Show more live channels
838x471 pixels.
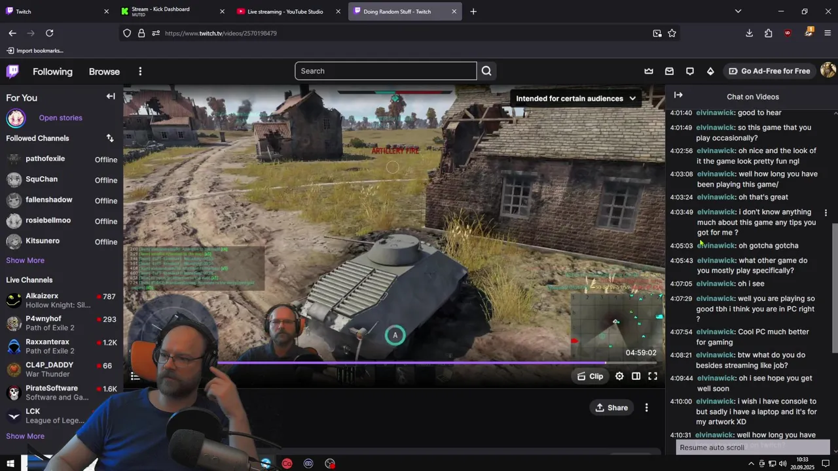click(x=25, y=436)
